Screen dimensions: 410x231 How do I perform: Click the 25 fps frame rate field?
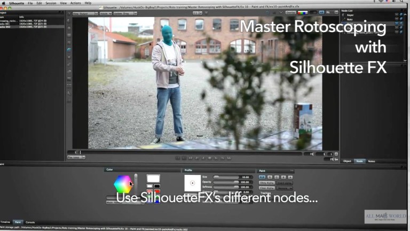pos(329,159)
